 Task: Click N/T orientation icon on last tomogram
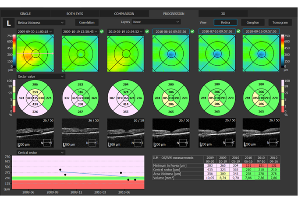[x=273, y=143]
